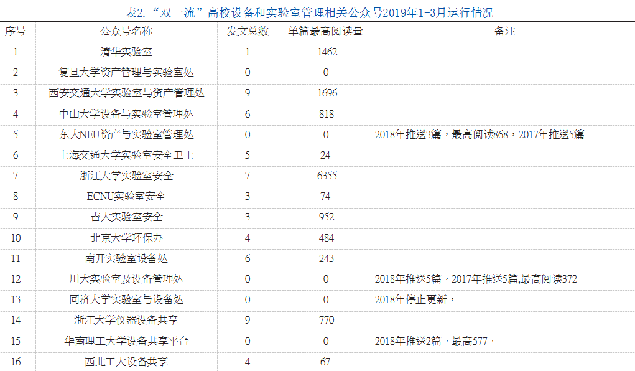Select 中山大学设备与实验室管理处 name cell
The image size is (635, 371).
tap(126, 114)
